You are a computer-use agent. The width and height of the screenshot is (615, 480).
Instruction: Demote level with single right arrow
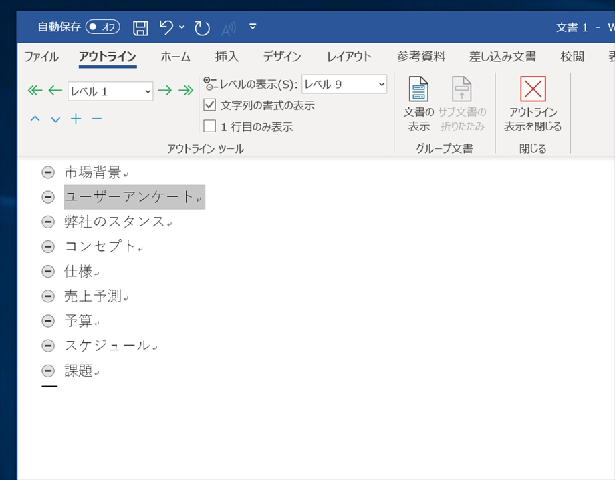pyautogui.click(x=164, y=91)
